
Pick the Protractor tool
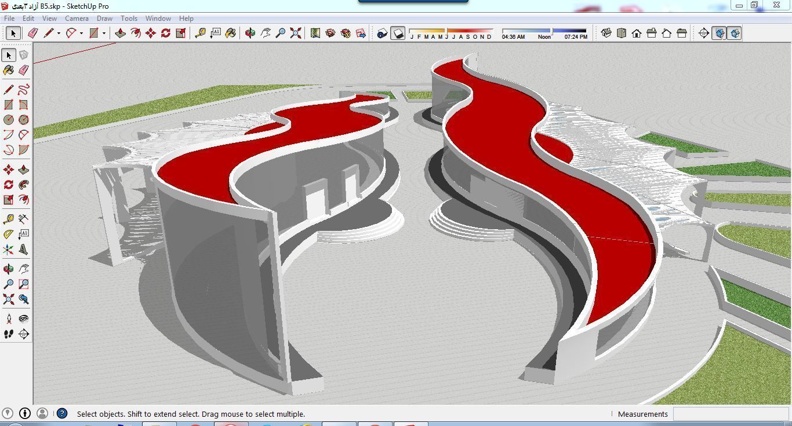(9, 234)
